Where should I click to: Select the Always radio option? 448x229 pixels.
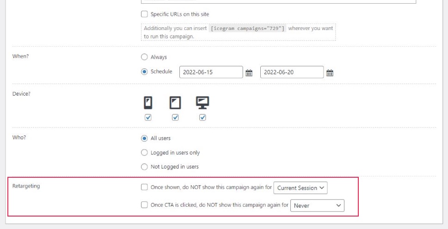click(145, 57)
